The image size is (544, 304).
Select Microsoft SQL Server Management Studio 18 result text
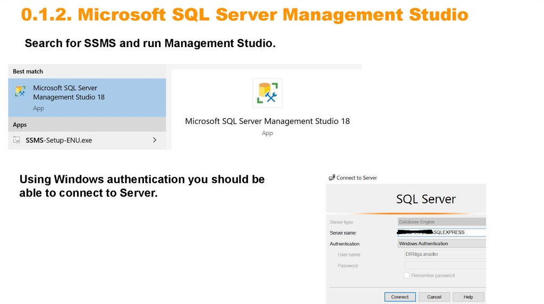coord(69,92)
